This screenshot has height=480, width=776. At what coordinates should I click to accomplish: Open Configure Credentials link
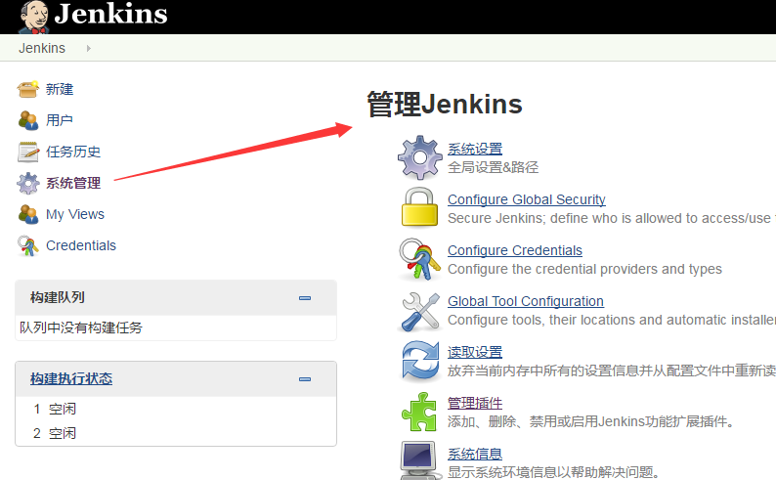(x=515, y=250)
